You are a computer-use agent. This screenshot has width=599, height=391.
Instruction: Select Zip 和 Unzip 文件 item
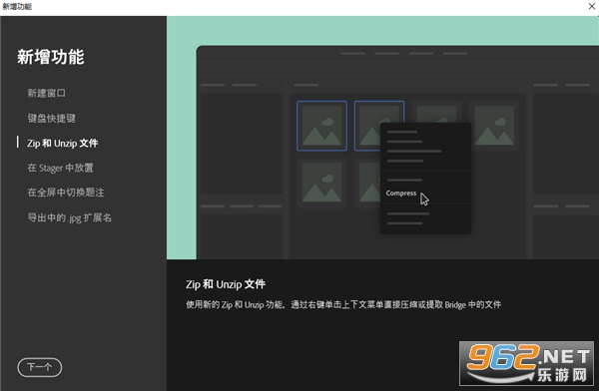pos(63,144)
